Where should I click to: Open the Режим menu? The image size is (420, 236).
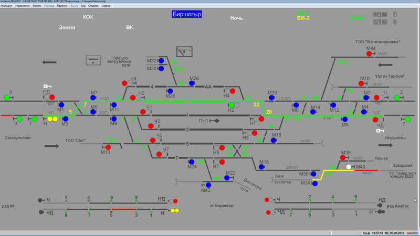(x=37, y=6)
